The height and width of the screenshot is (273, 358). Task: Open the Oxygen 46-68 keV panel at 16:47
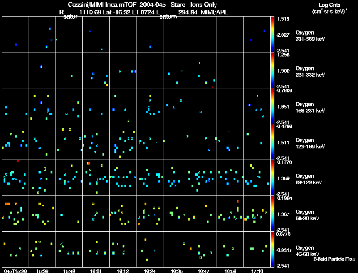coord(204,249)
